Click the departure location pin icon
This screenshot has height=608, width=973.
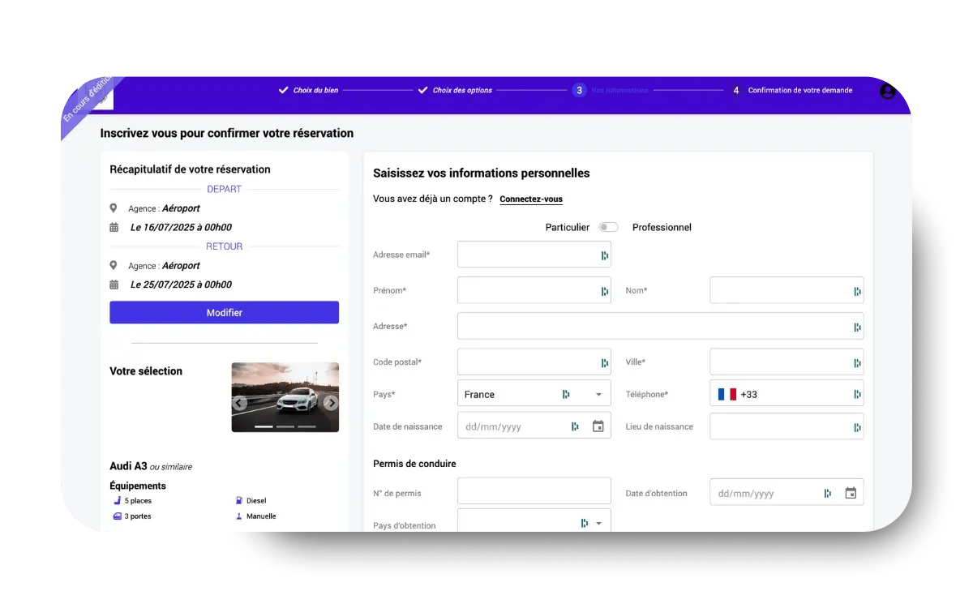pyautogui.click(x=114, y=208)
